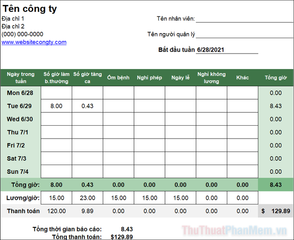Click the Khác column header
Viewport: 294px width, 240px height.
point(242,77)
